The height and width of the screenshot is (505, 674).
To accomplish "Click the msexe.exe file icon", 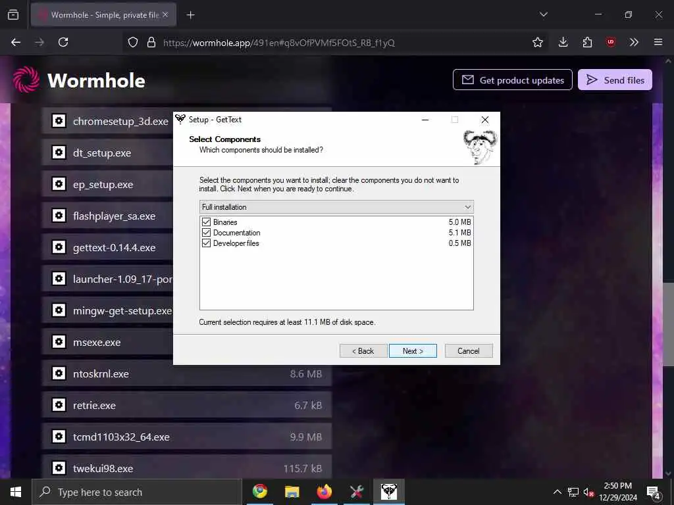I will tap(59, 341).
